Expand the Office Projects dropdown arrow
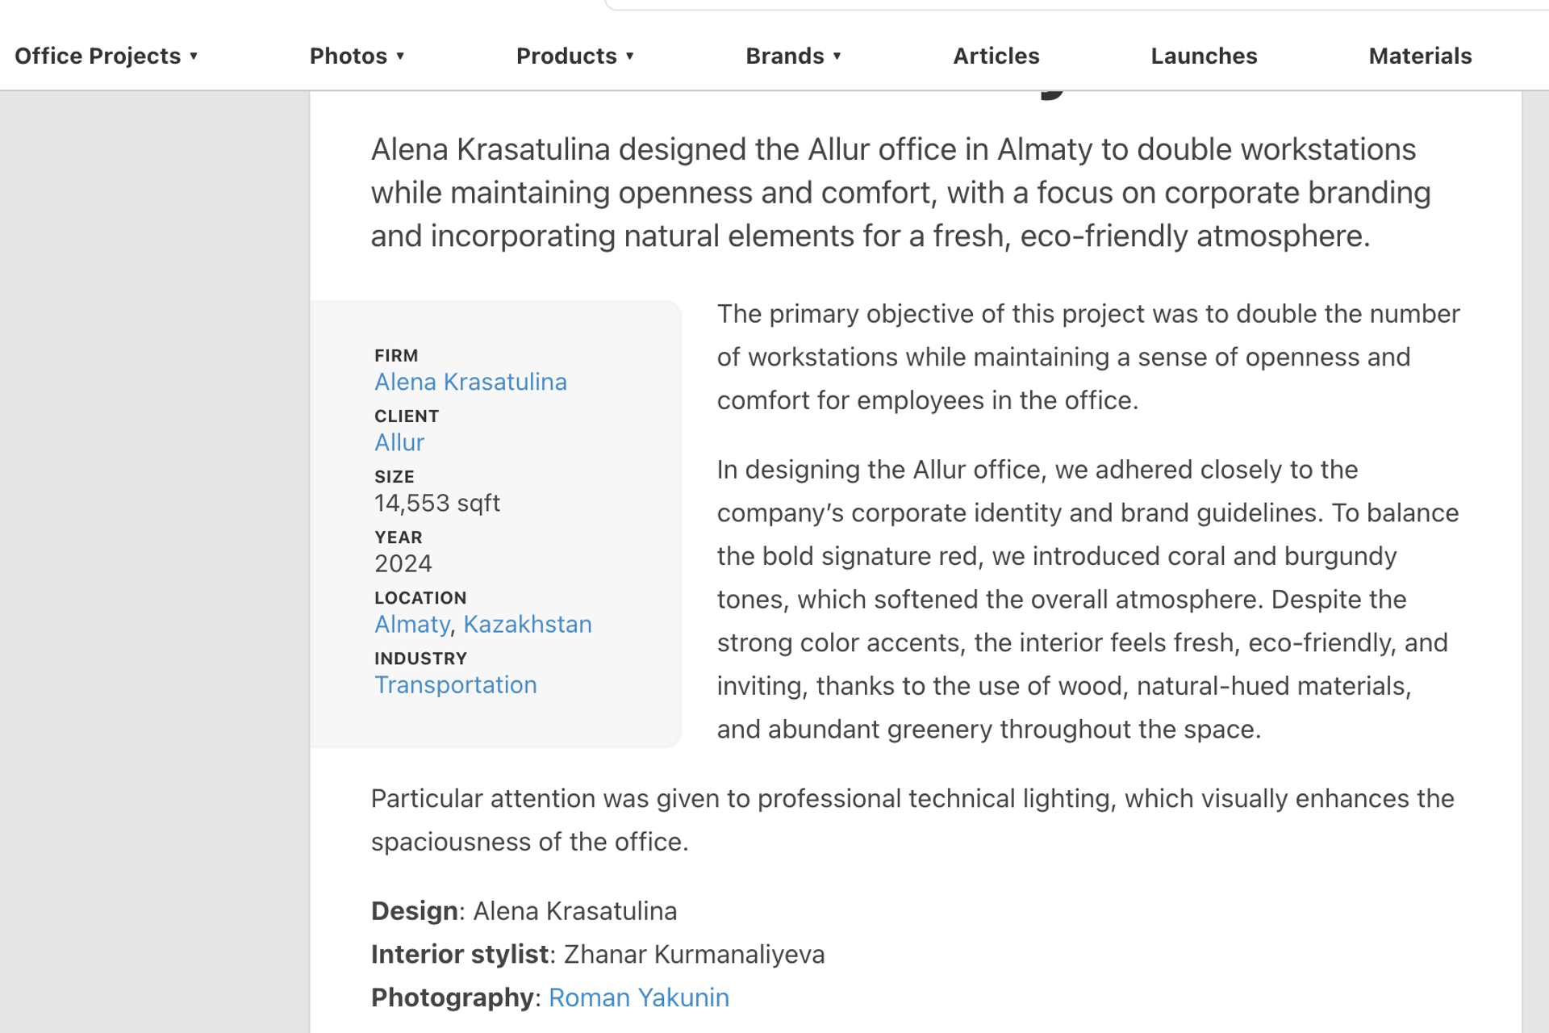The height and width of the screenshot is (1033, 1549). click(x=194, y=56)
